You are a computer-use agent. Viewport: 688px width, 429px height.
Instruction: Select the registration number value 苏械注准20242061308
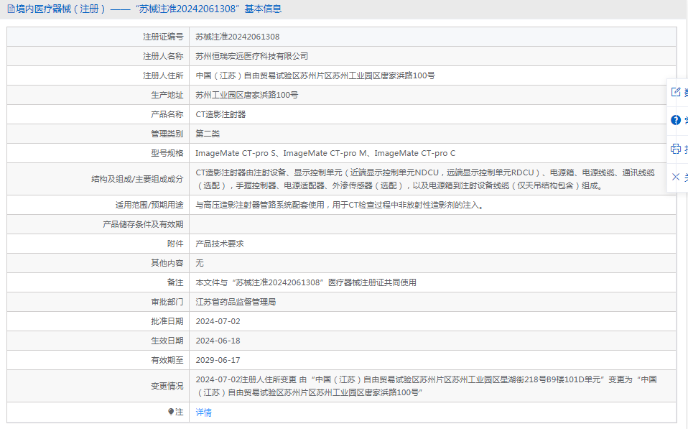coord(238,37)
